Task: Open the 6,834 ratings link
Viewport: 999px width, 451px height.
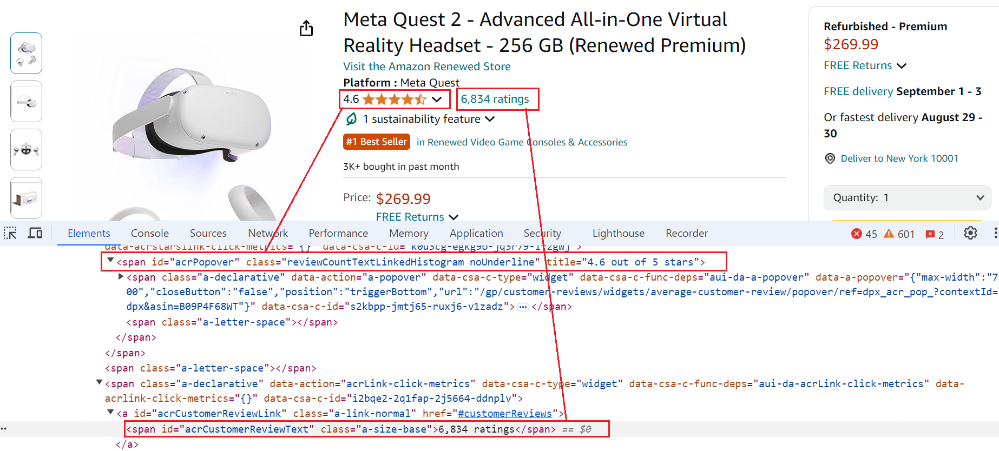Action: click(495, 99)
